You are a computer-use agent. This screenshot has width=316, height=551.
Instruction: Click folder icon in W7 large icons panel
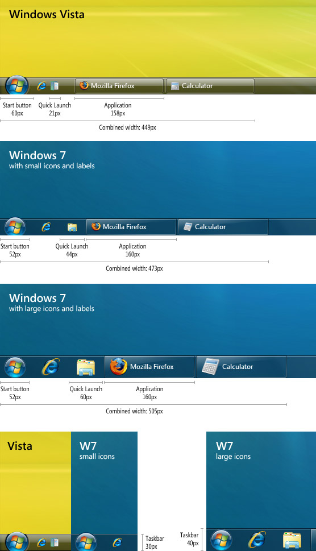[x=292, y=540]
